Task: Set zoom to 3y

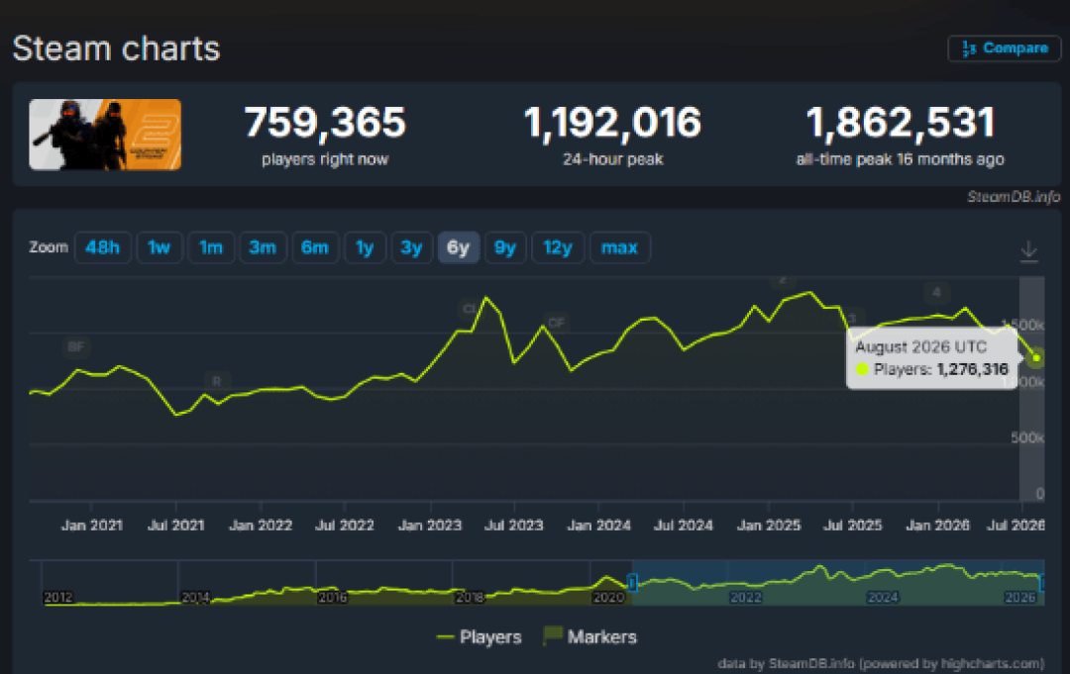Action: (411, 247)
